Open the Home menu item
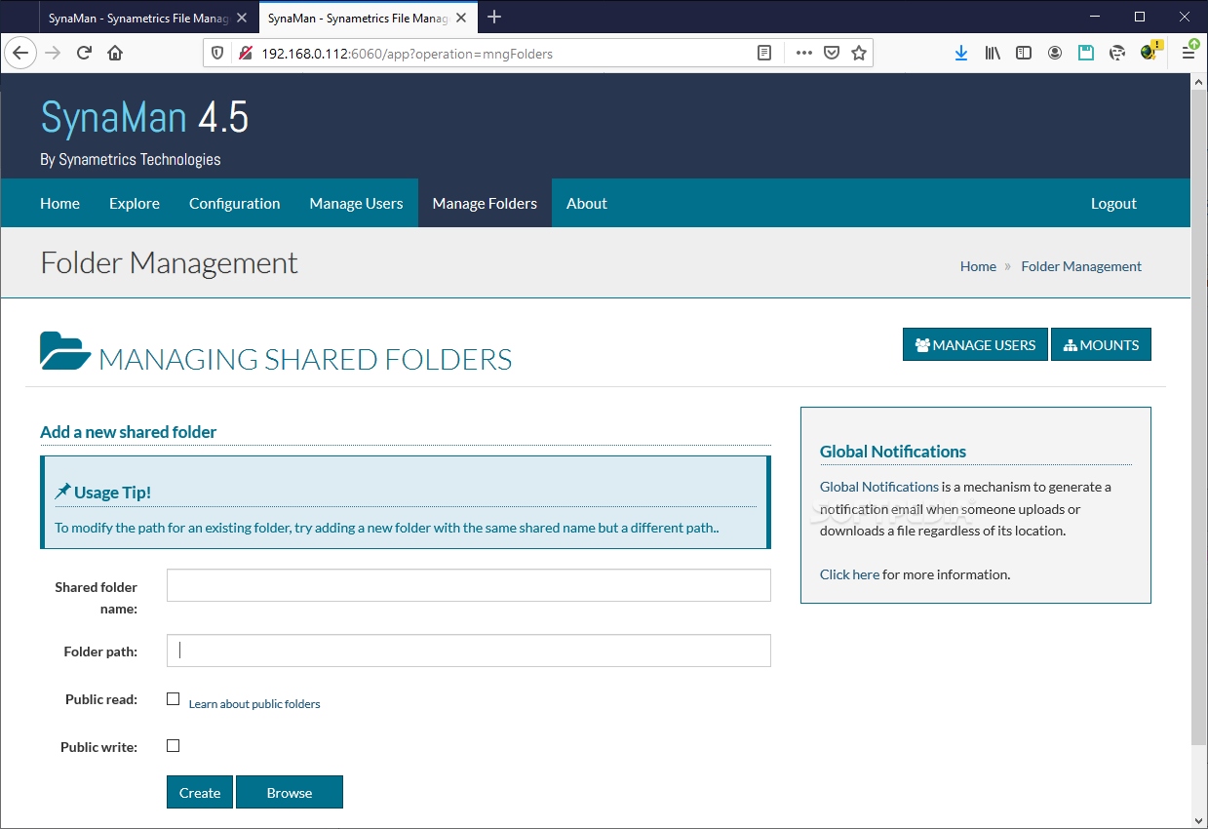The image size is (1208, 829). point(59,203)
